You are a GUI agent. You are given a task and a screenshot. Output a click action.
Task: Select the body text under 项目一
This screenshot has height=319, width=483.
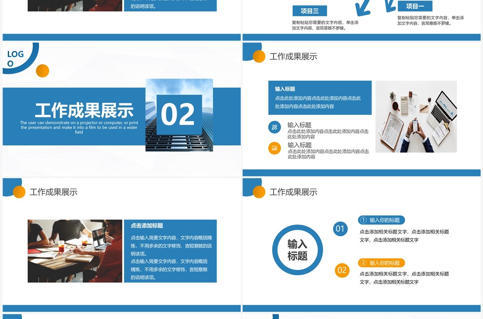tap(430, 20)
